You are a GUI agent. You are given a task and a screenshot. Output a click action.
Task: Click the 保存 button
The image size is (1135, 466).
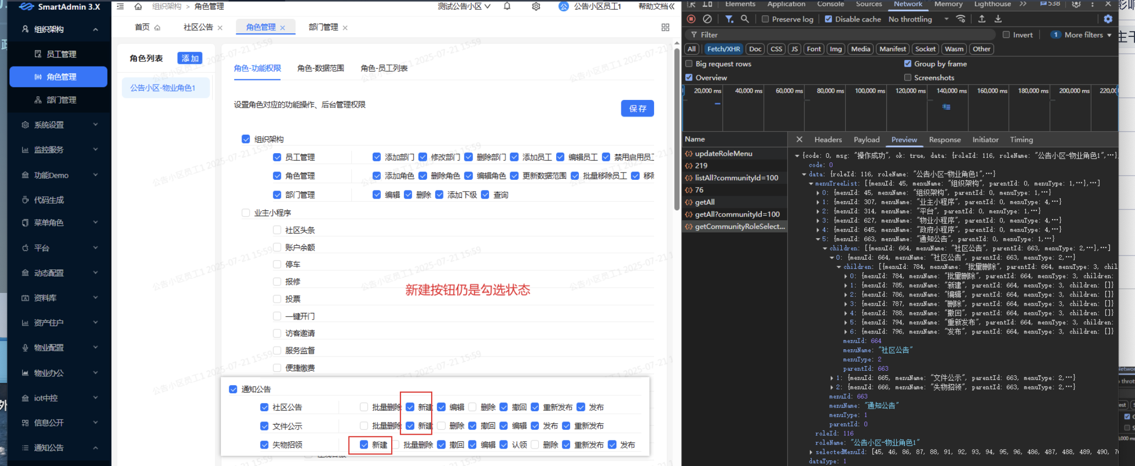point(637,109)
